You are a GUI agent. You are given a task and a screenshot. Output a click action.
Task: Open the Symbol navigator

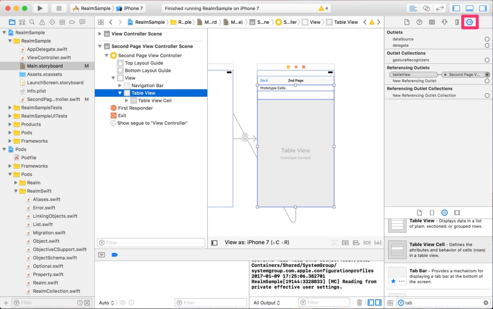pyautogui.click(x=22, y=22)
